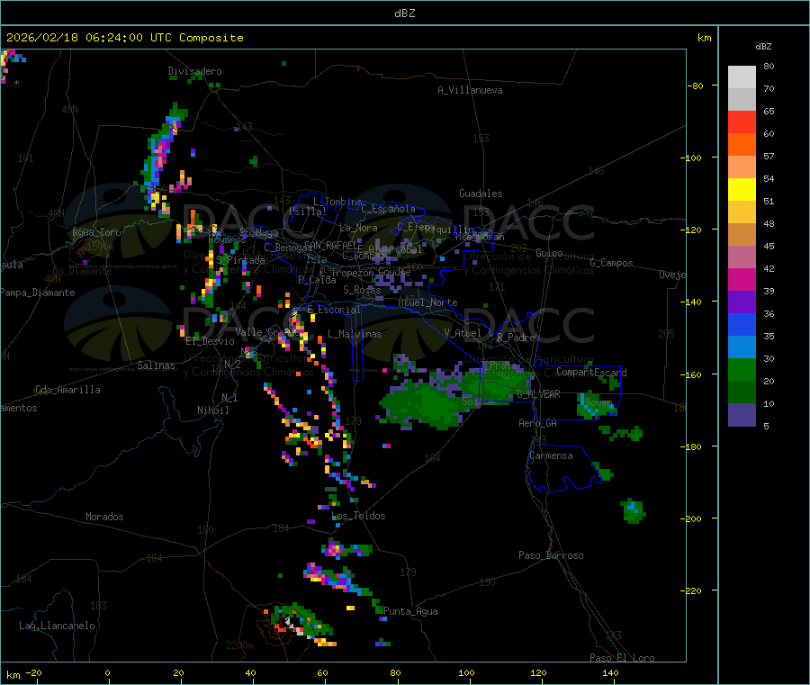810x685 pixels.
Task: Click the Bowen map label
Action: [598, 401]
